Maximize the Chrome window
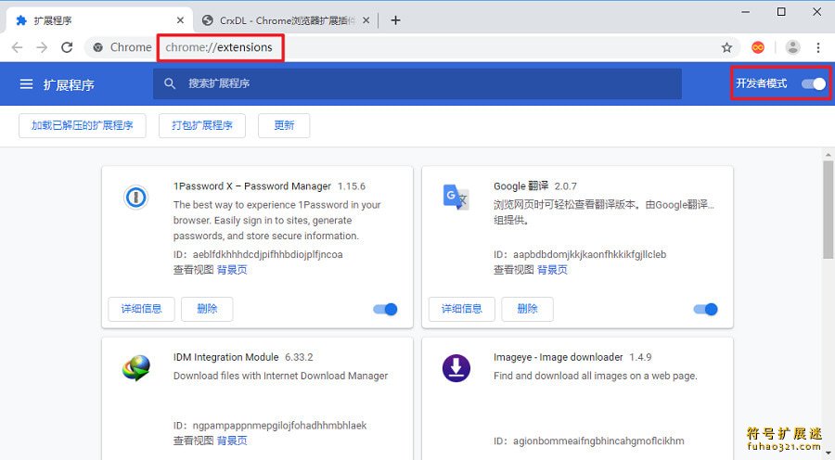This screenshot has width=835, height=460. 781,12
